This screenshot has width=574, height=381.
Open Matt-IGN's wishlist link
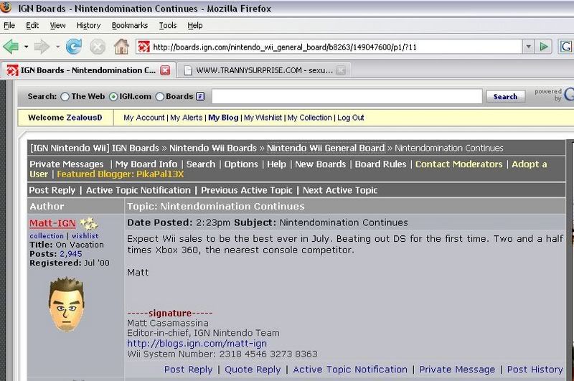tap(85, 236)
